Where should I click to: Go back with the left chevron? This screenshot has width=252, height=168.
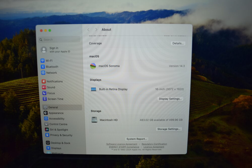tap(88, 30)
